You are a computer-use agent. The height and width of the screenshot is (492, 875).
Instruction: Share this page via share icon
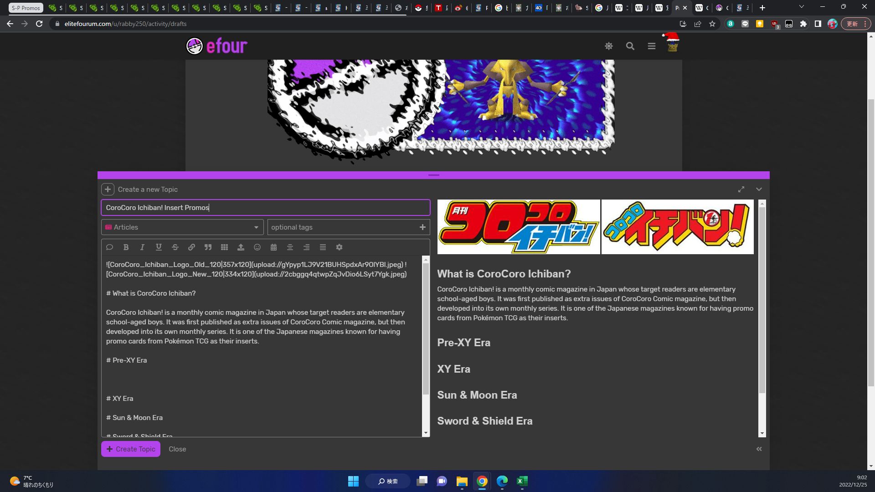(x=698, y=24)
